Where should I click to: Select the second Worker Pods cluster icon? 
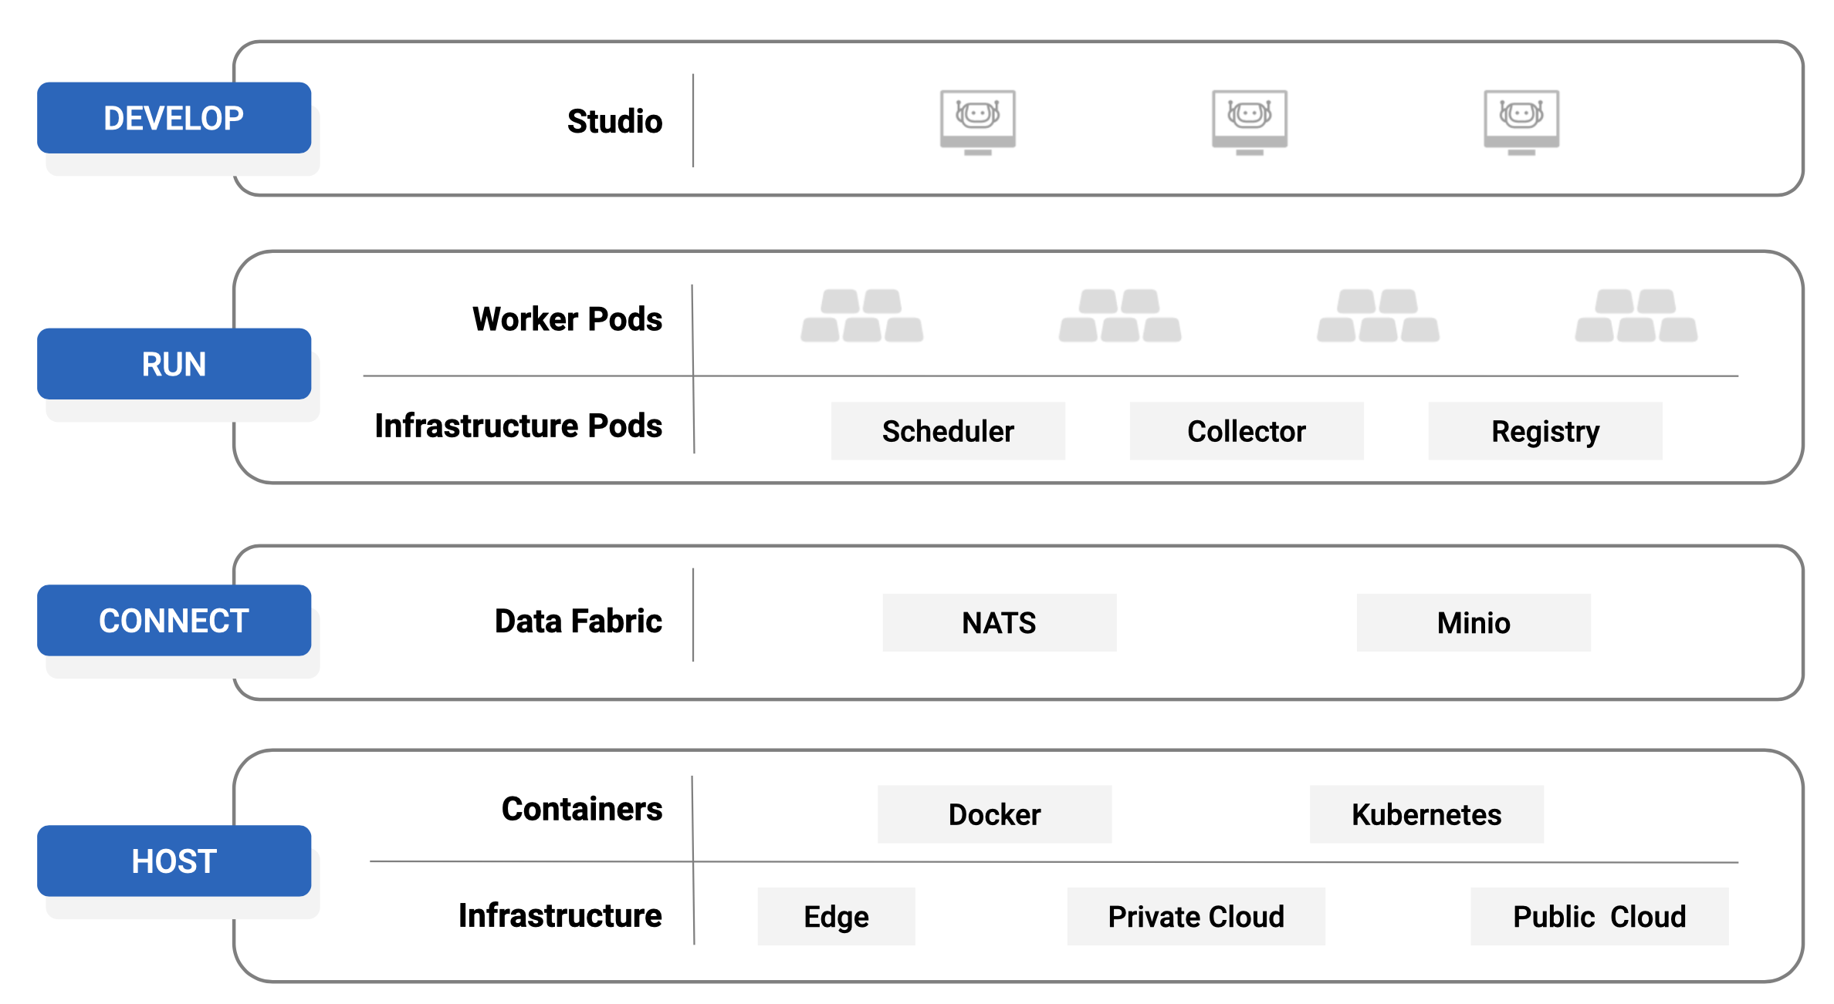point(1119,316)
